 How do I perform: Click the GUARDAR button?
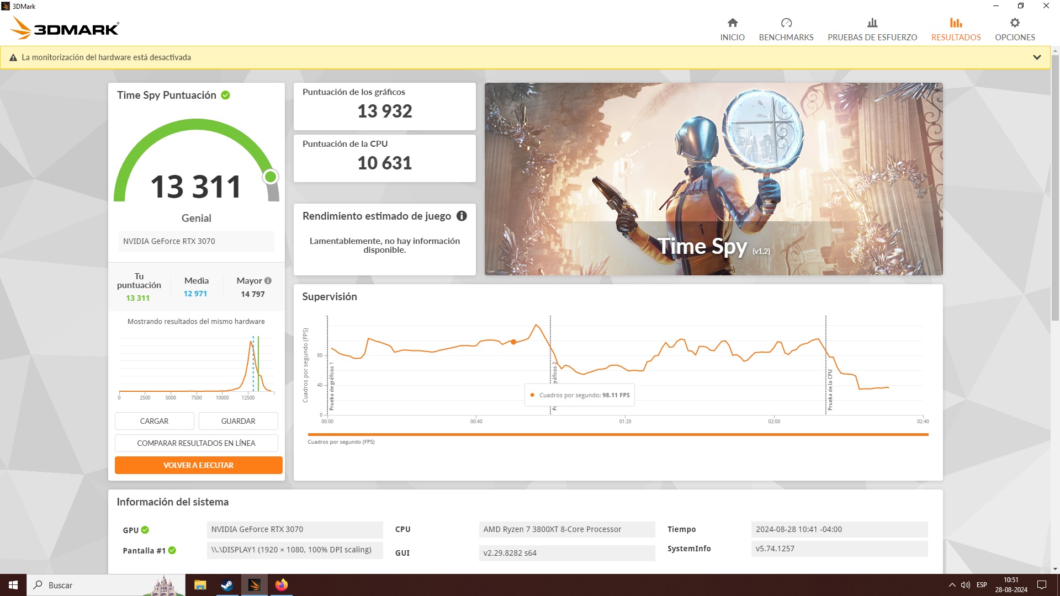(x=238, y=421)
